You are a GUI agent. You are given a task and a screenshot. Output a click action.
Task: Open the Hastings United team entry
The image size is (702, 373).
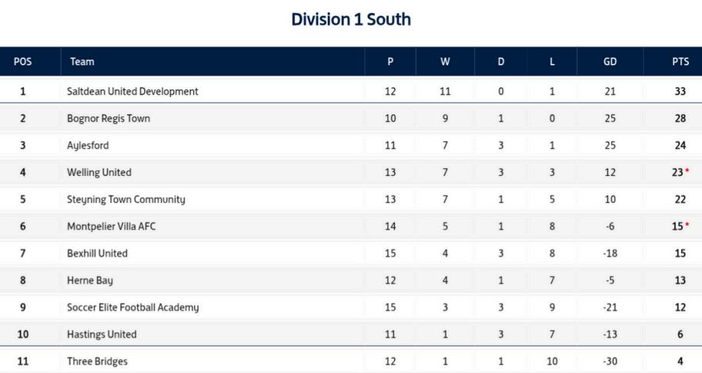click(x=102, y=335)
